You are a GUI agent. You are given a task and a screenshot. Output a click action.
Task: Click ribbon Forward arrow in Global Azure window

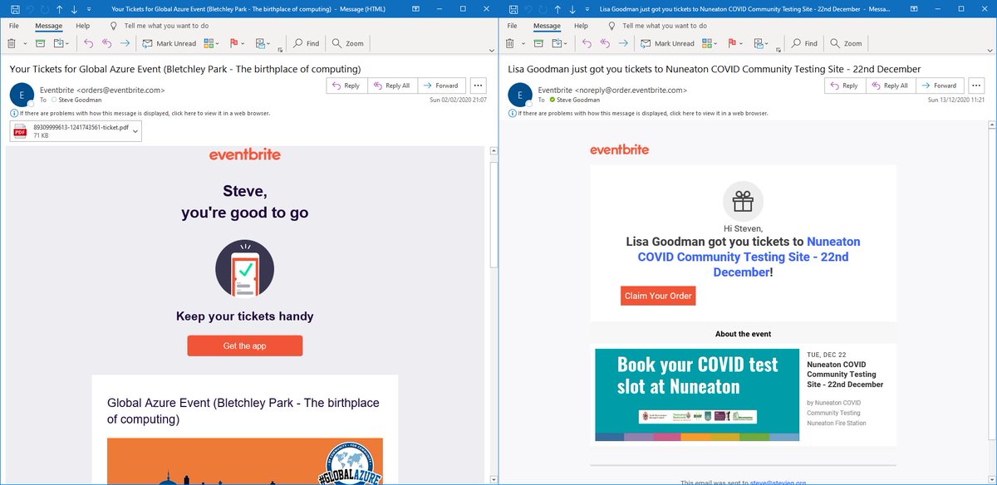pyautogui.click(x=124, y=43)
